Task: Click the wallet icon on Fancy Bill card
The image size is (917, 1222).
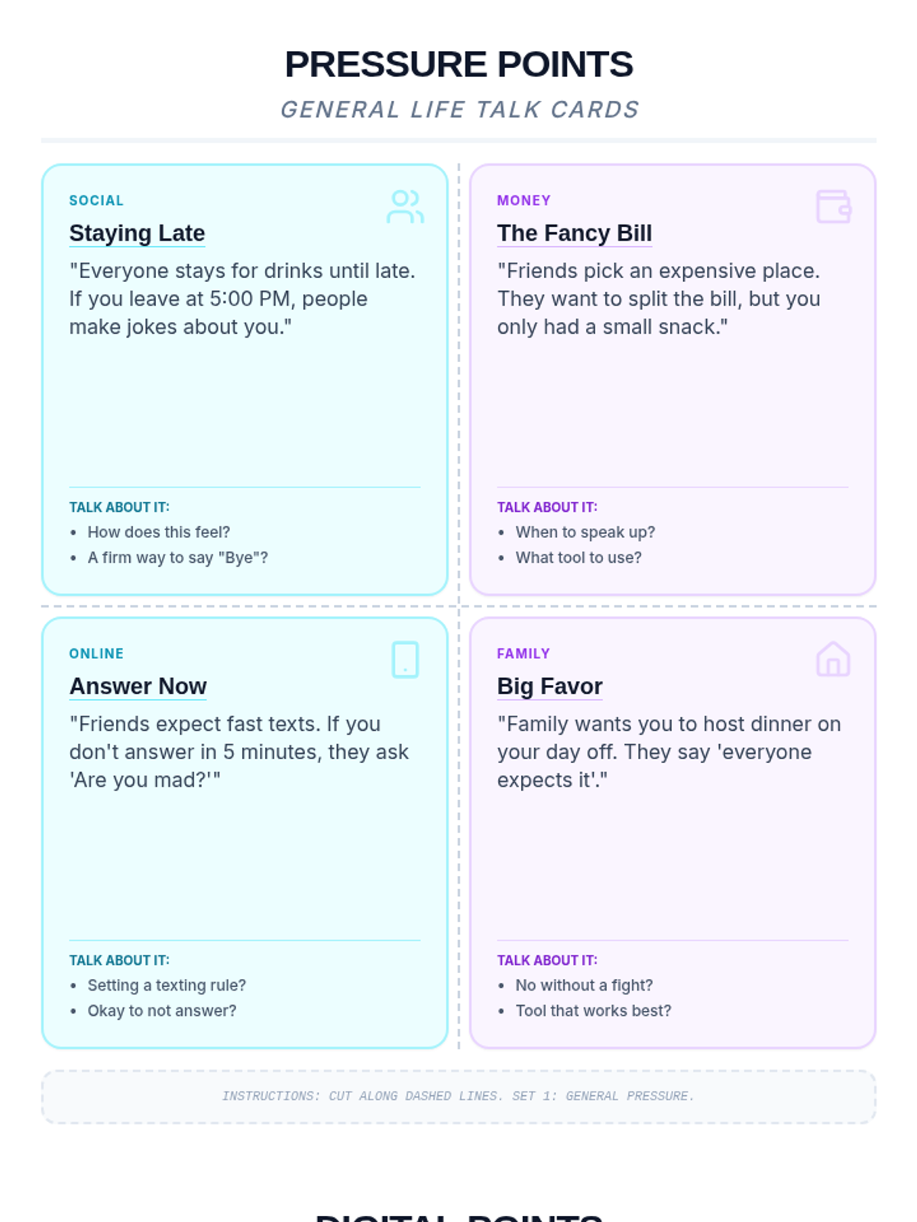Action: coord(833,207)
